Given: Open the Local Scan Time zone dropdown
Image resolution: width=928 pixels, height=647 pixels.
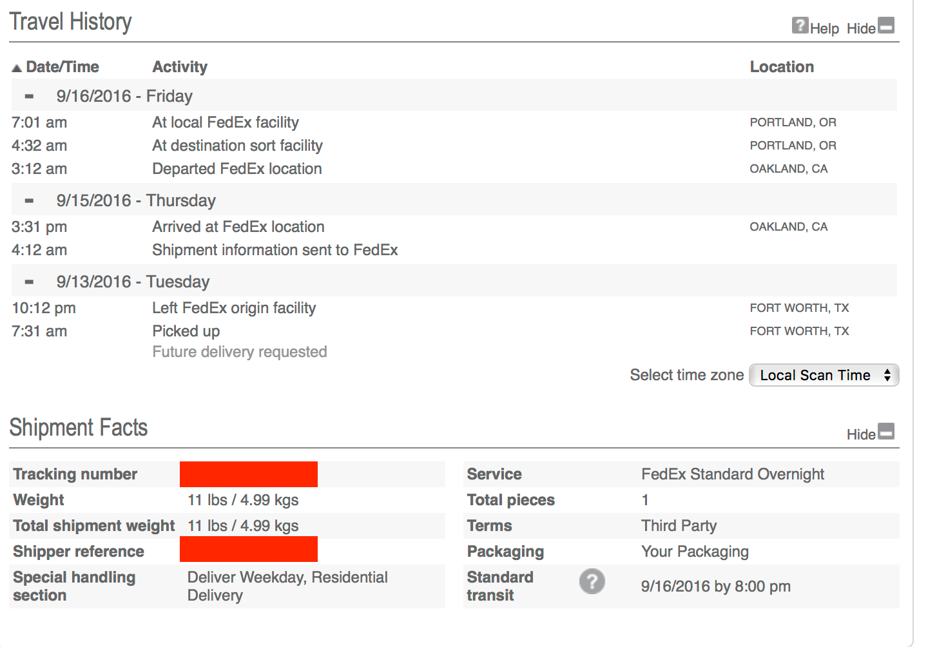Looking at the screenshot, I should pos(824,375).
